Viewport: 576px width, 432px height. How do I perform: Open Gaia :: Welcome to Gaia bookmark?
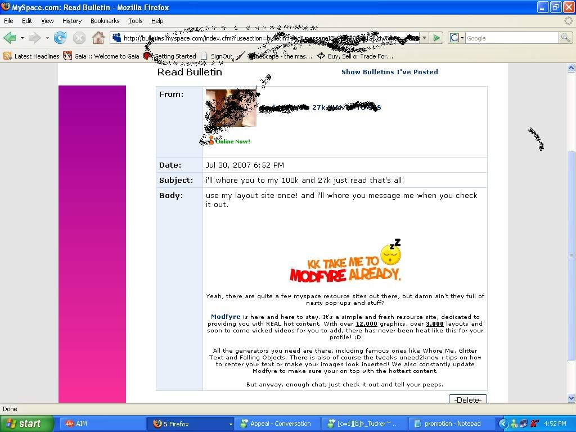click(101, 56)
